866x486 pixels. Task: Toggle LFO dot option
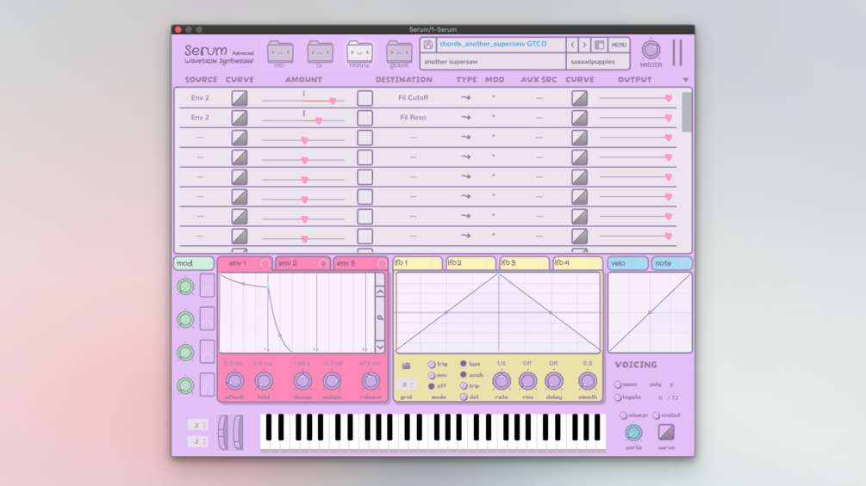coord(464,397)
